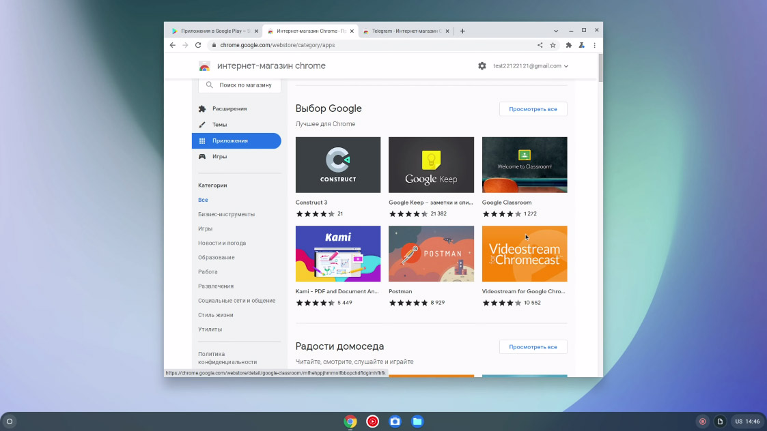This screenshot has width=767, height=431.
Task: Filter by Развлечения category
Action: click(216, 286)
